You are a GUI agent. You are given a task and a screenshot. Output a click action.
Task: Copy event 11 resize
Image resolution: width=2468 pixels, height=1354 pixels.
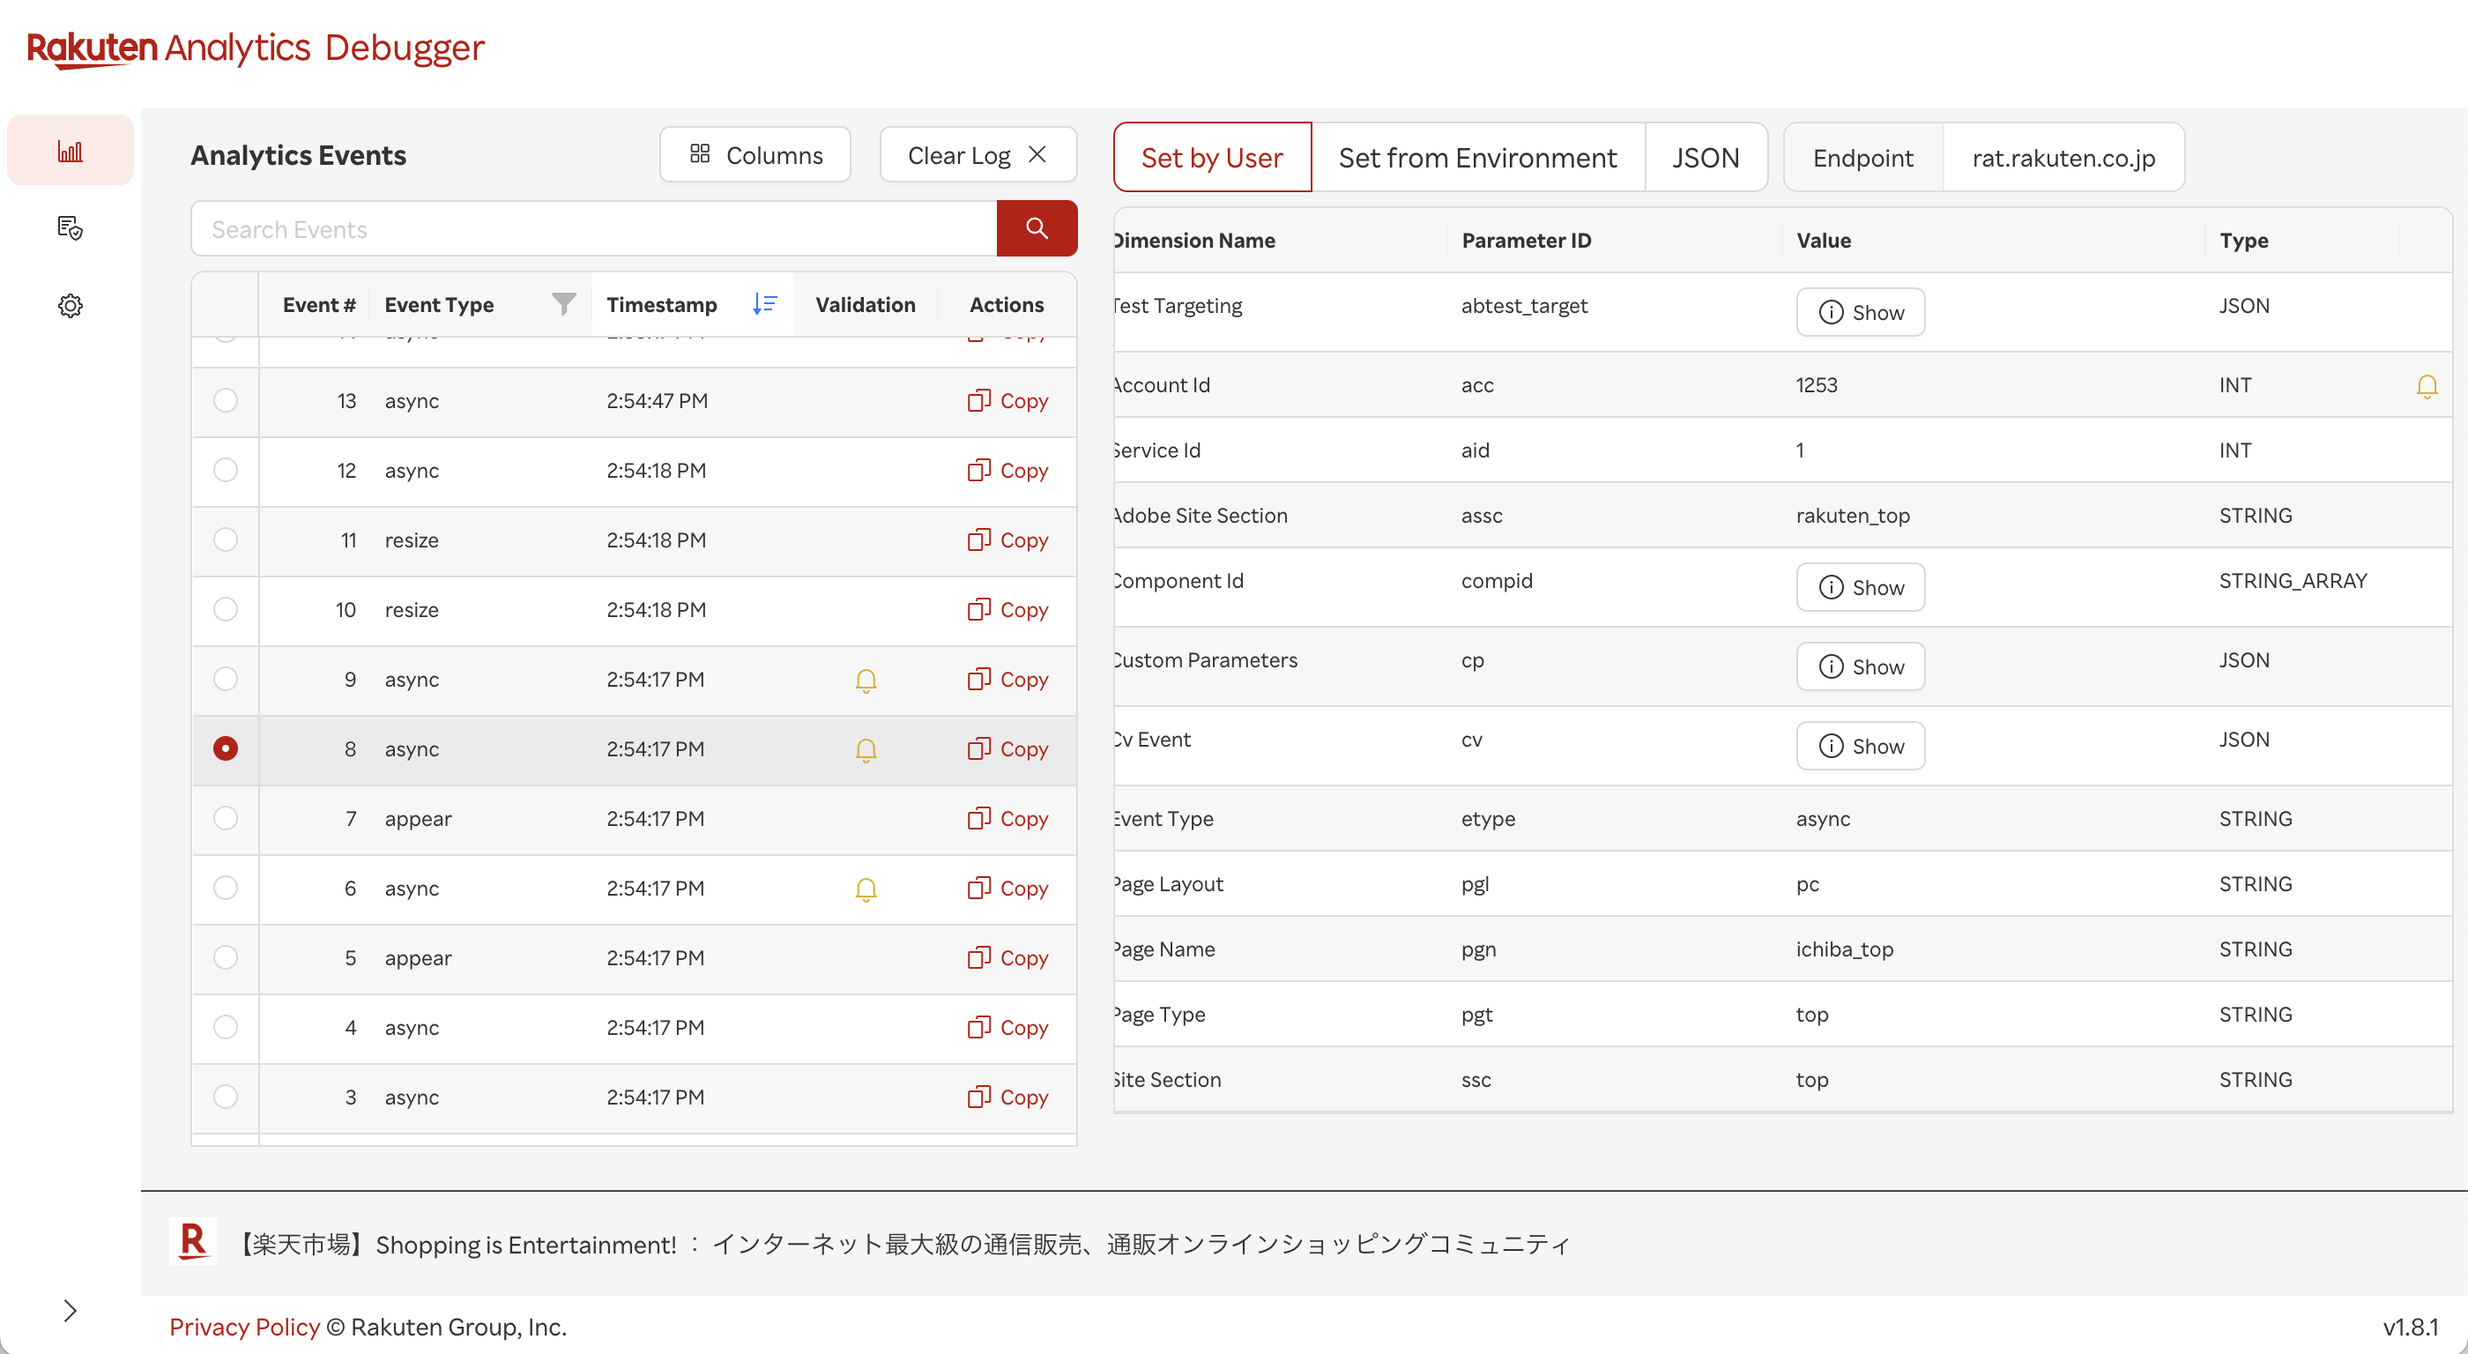[1007, 540]
